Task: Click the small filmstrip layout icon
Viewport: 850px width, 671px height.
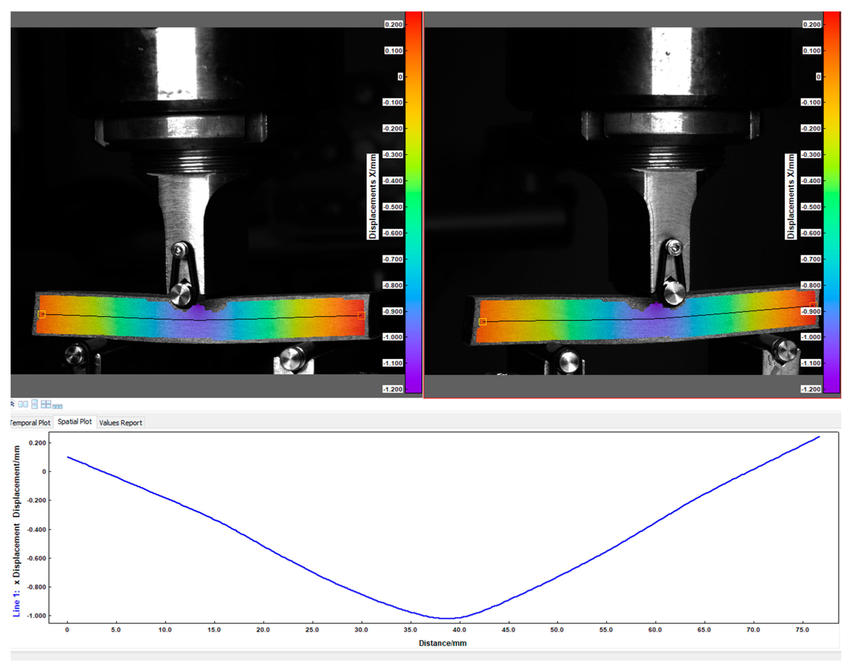Action: (x=58, y=406)
